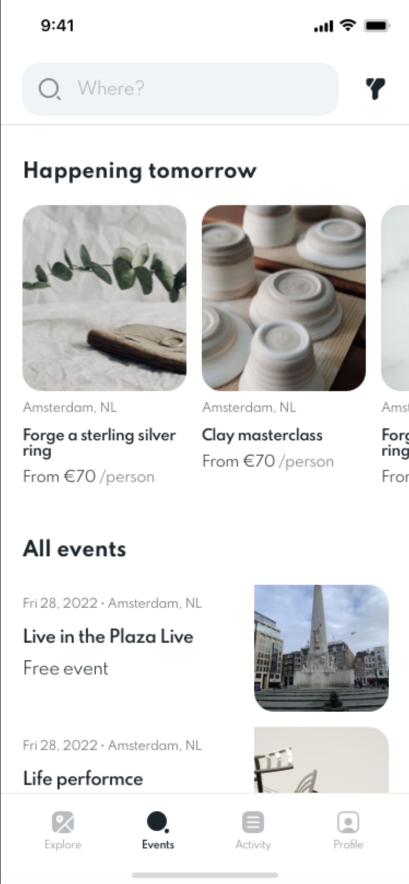Select the Events tab icon
409x884 pixels.
(x=157, y=822)
